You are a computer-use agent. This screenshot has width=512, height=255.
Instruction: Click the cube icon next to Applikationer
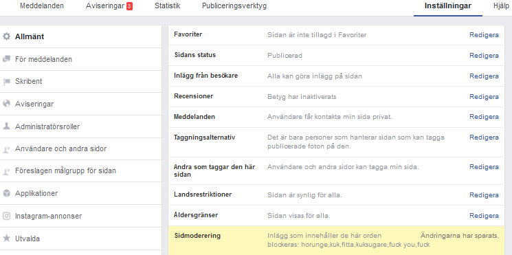pyautogui.click(x=6, y=193)
